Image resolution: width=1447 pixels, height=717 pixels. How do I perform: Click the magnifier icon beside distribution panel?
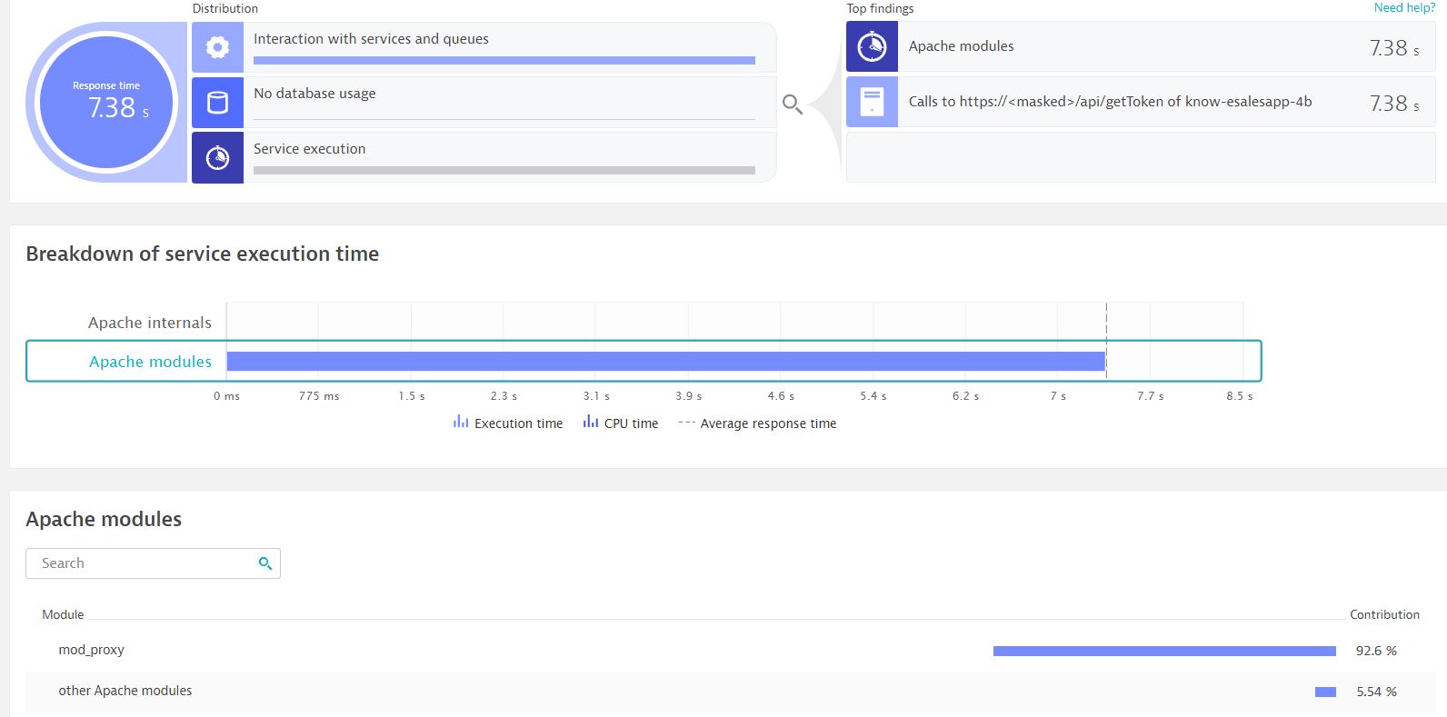(x=792, y=105)
